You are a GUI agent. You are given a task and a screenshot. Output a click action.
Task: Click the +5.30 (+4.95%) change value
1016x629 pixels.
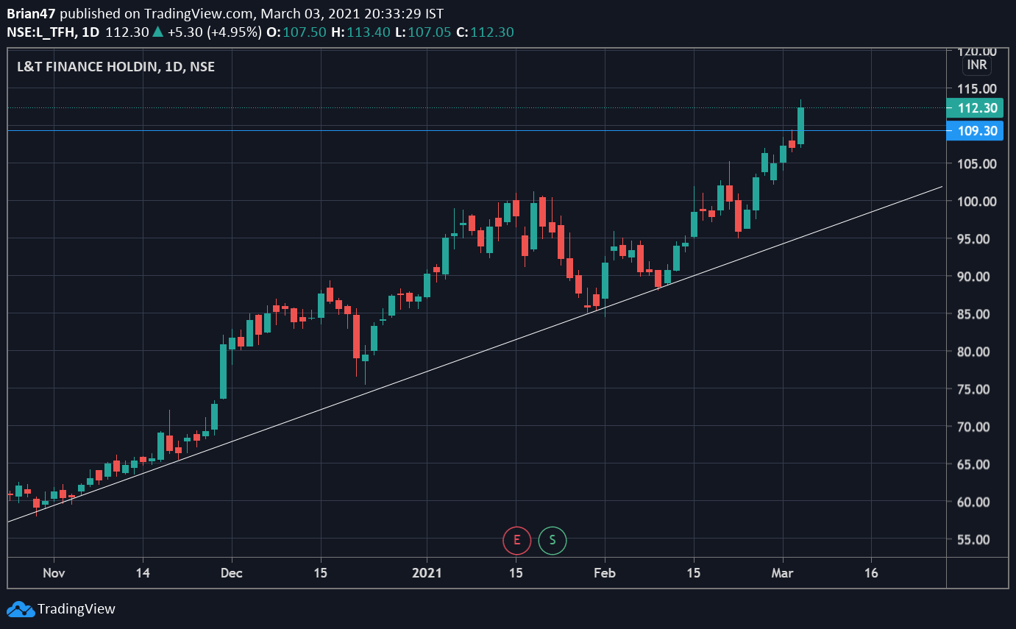click(x=214, y=32)
